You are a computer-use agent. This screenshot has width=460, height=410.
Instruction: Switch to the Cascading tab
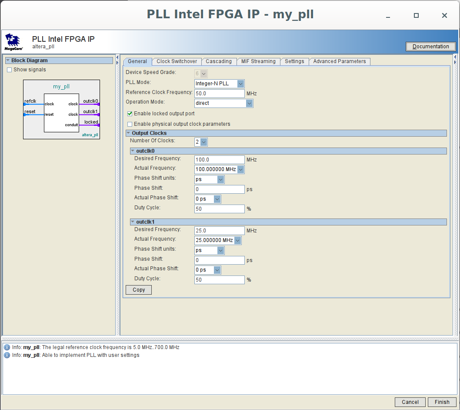click(219, 61)
